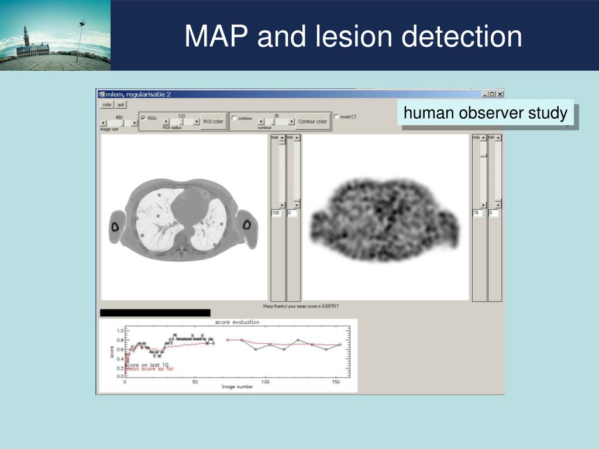
Task: Enable the invert CT checkbox
Action: point(336,116)
